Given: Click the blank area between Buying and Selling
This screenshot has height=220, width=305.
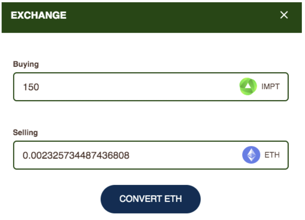Looking at the screenshot, I should pyautogui.click(x=151, y=115).
